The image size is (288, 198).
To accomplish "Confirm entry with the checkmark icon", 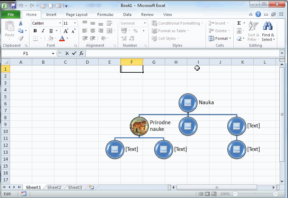I will point(74,53).
